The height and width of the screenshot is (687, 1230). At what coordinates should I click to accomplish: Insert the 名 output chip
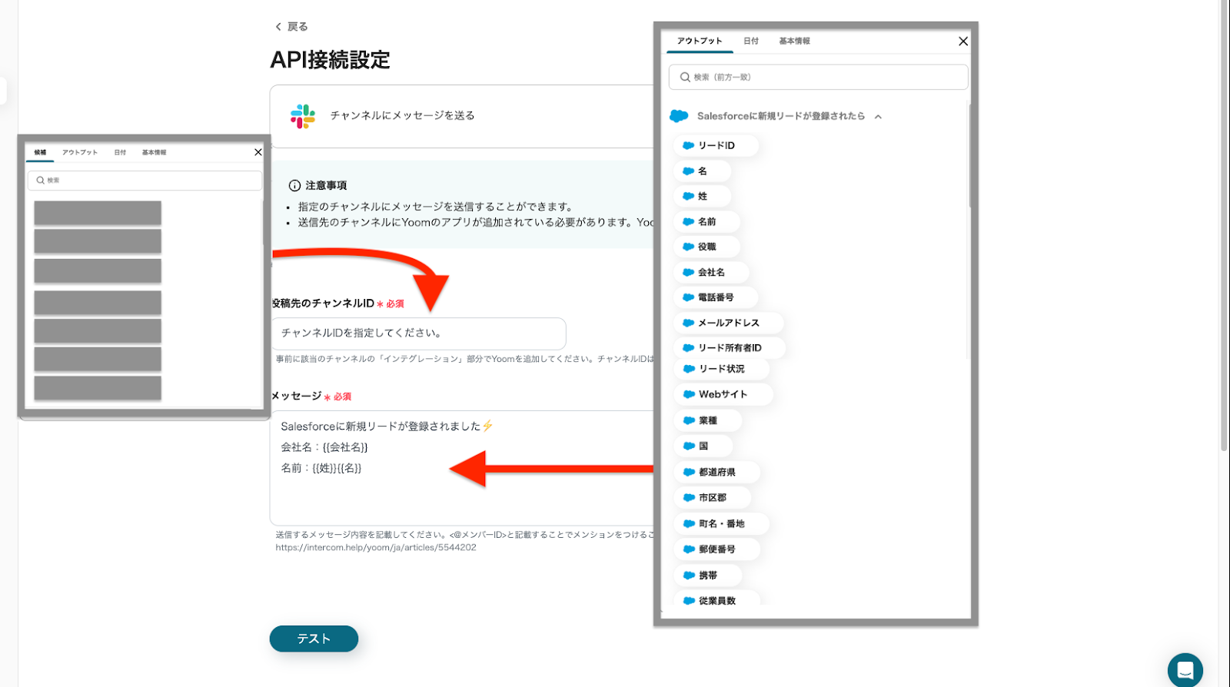(702, 171)
